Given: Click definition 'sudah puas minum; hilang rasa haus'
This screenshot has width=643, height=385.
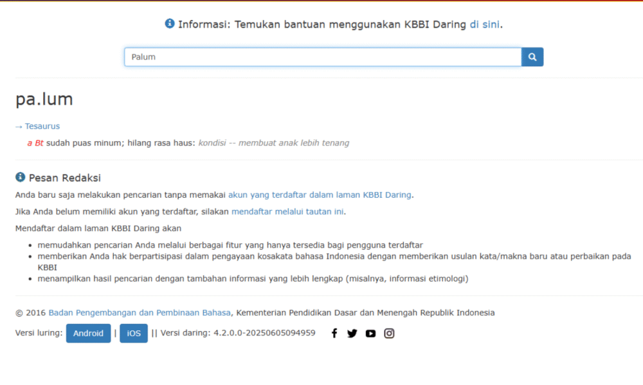Looking at the screenshot, I should click(120, 143).
